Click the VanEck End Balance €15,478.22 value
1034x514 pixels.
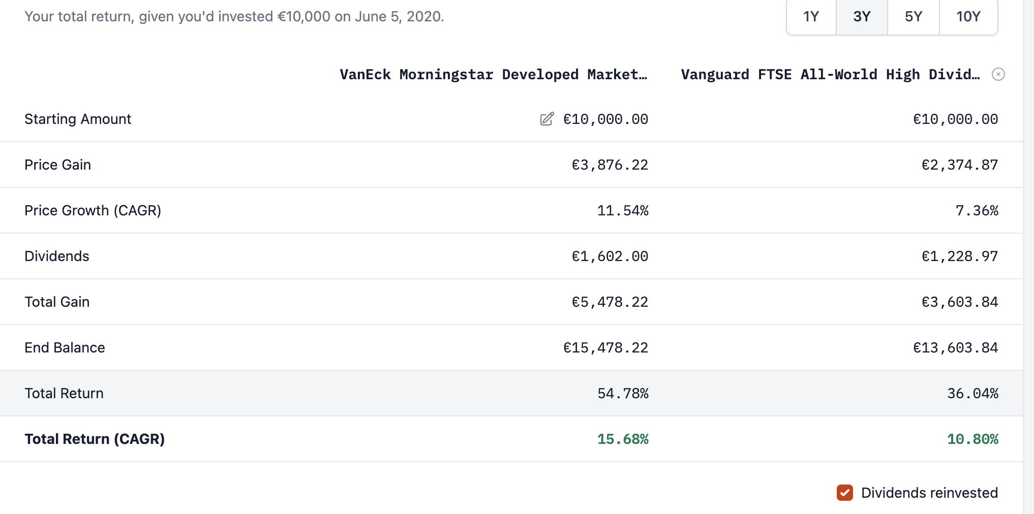pyautogui.click(x=605, y=348)
